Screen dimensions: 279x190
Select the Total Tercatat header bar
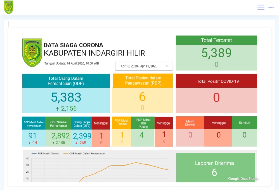click(x=216, y=40)
